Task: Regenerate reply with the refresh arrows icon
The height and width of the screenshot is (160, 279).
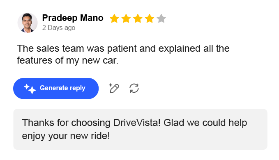Action: click(x=134, y=88)
